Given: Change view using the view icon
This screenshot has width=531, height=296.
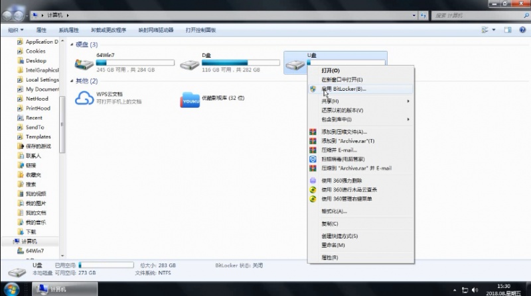Looking at the screenshot, I should coord(485,30).
